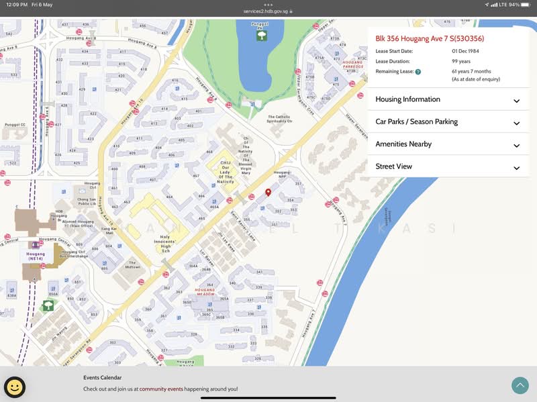Select the HOUGANG PARKEDGE red label
This screenshot has height=402, width=537.
(353, 64)
